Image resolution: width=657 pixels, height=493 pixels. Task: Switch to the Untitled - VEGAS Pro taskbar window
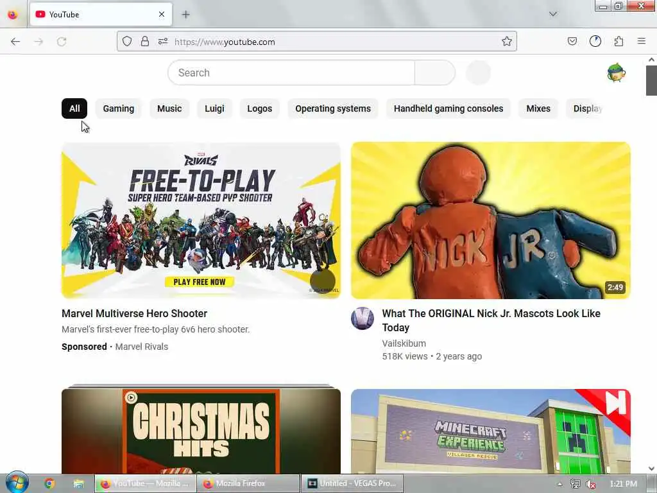pyautogui.click(x=352, y=484)
